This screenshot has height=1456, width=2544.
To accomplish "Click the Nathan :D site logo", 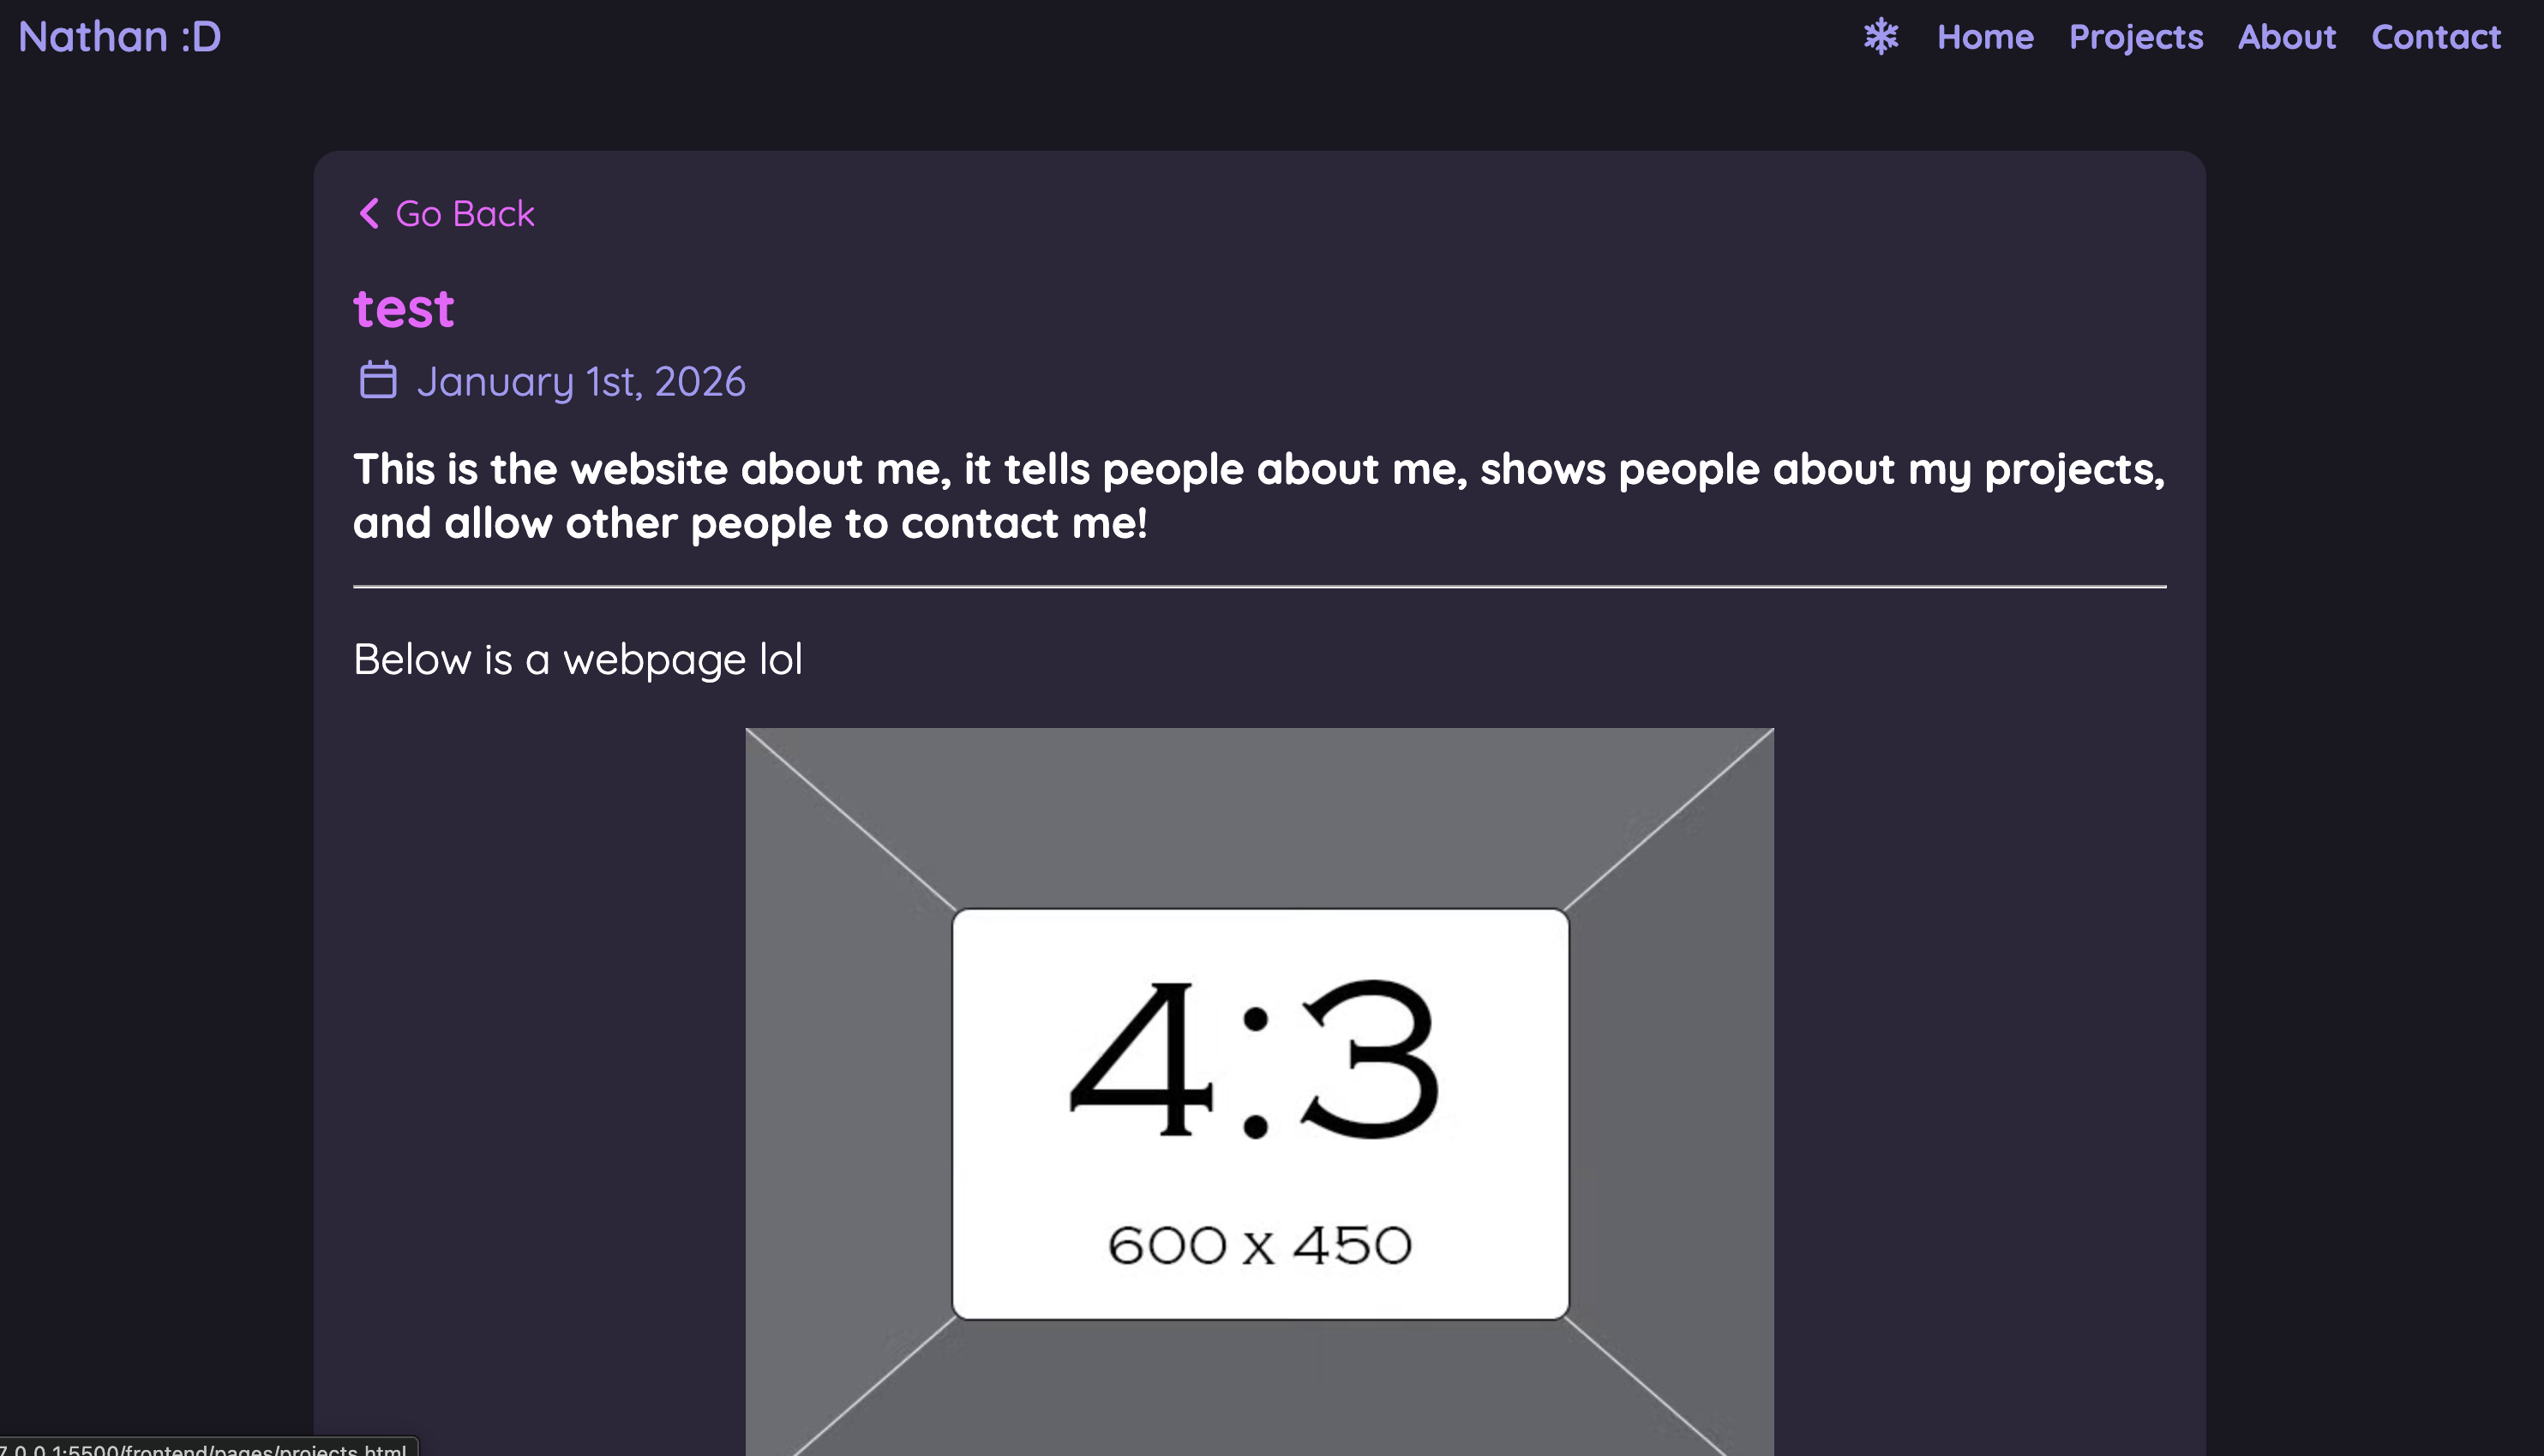I will [120, 37].
